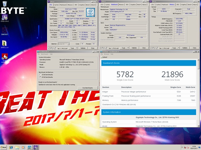Expand Tools dropdown arrow in first CPU-Z window

pos(77,48)
